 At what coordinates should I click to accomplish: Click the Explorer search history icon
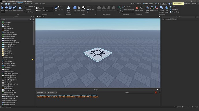click(31, 20)
